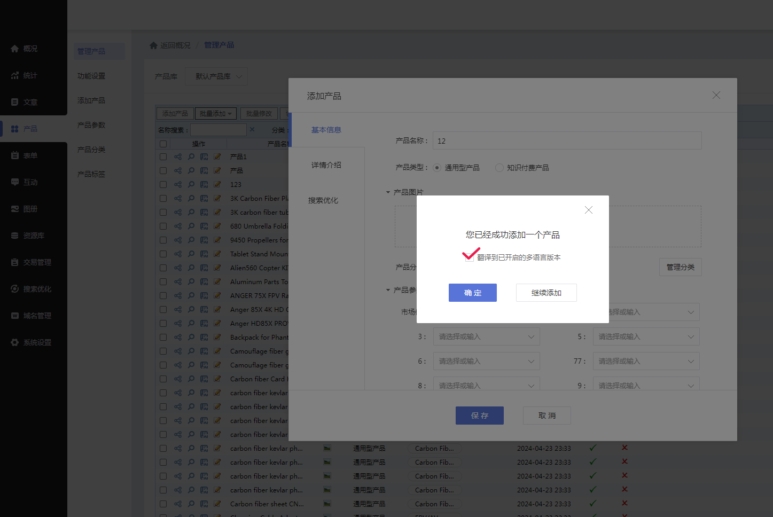Open 系统设置 gear icon in sidebar

pyautogui.click(x=15, y=342)
